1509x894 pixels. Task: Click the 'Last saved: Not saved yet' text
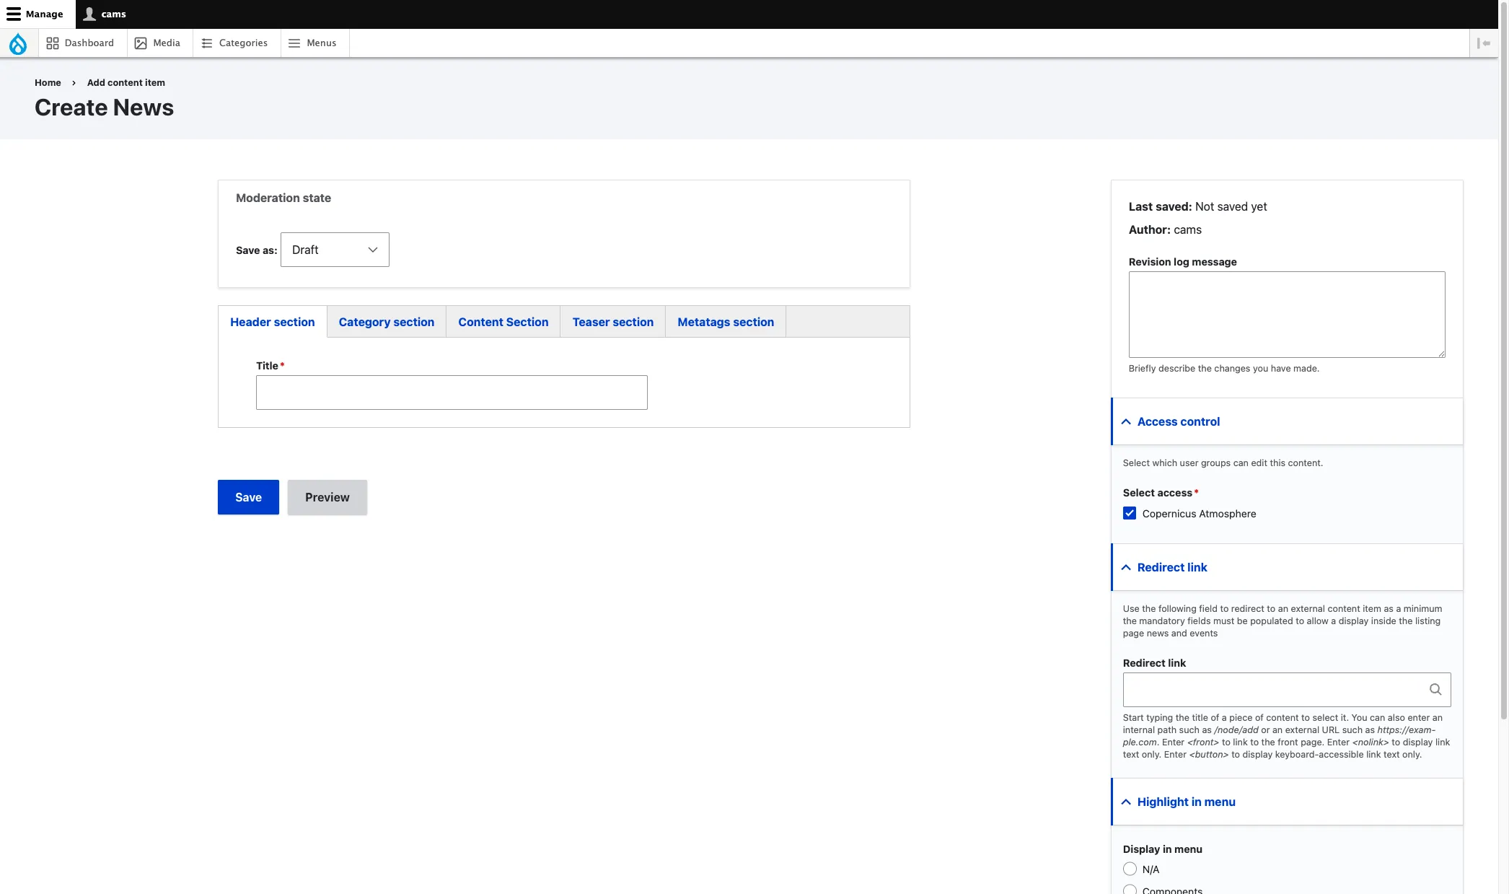1198,206
